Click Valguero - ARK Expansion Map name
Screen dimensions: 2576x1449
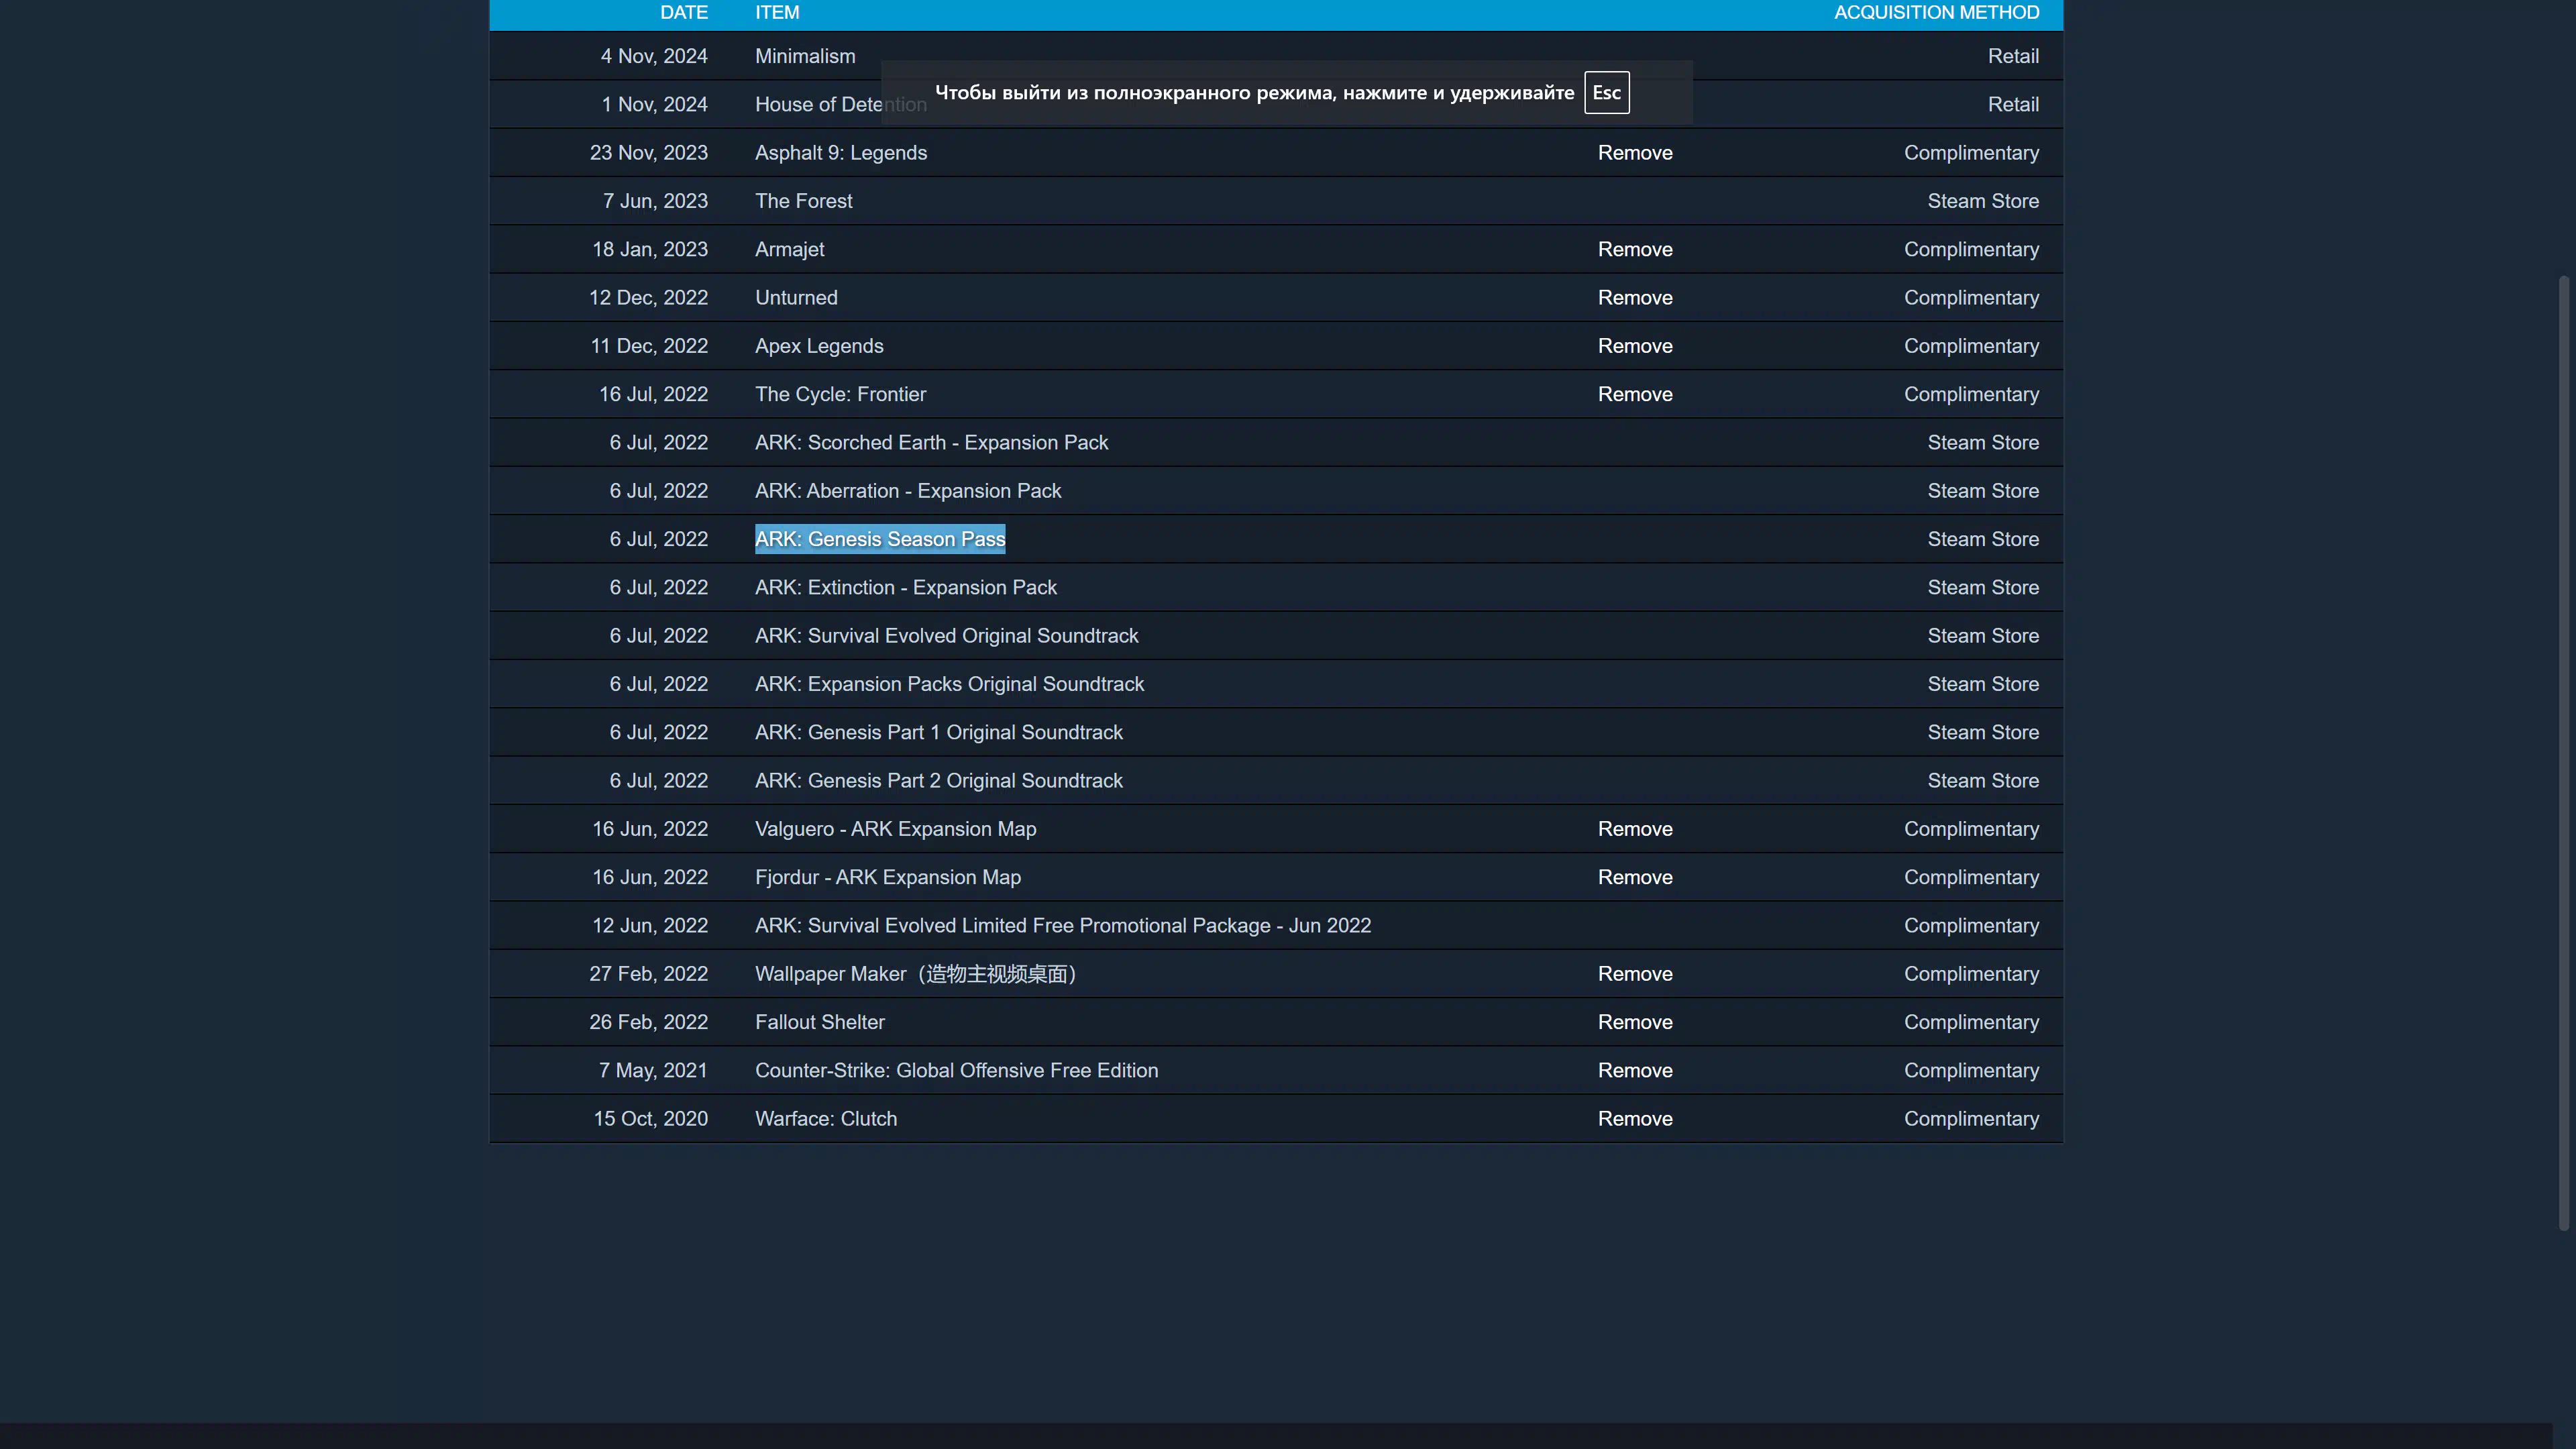pyautogui.click(x=895, y=829)
